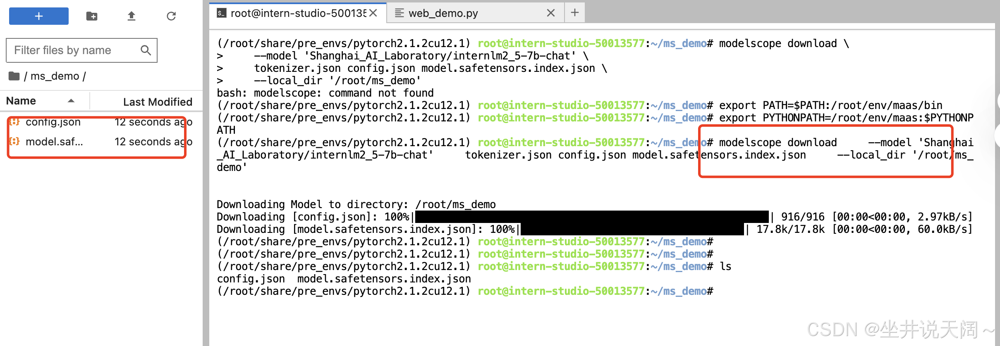Select the model.saf... file row
This screenshot has height=346, width=1000.
[x=101, y=142]
